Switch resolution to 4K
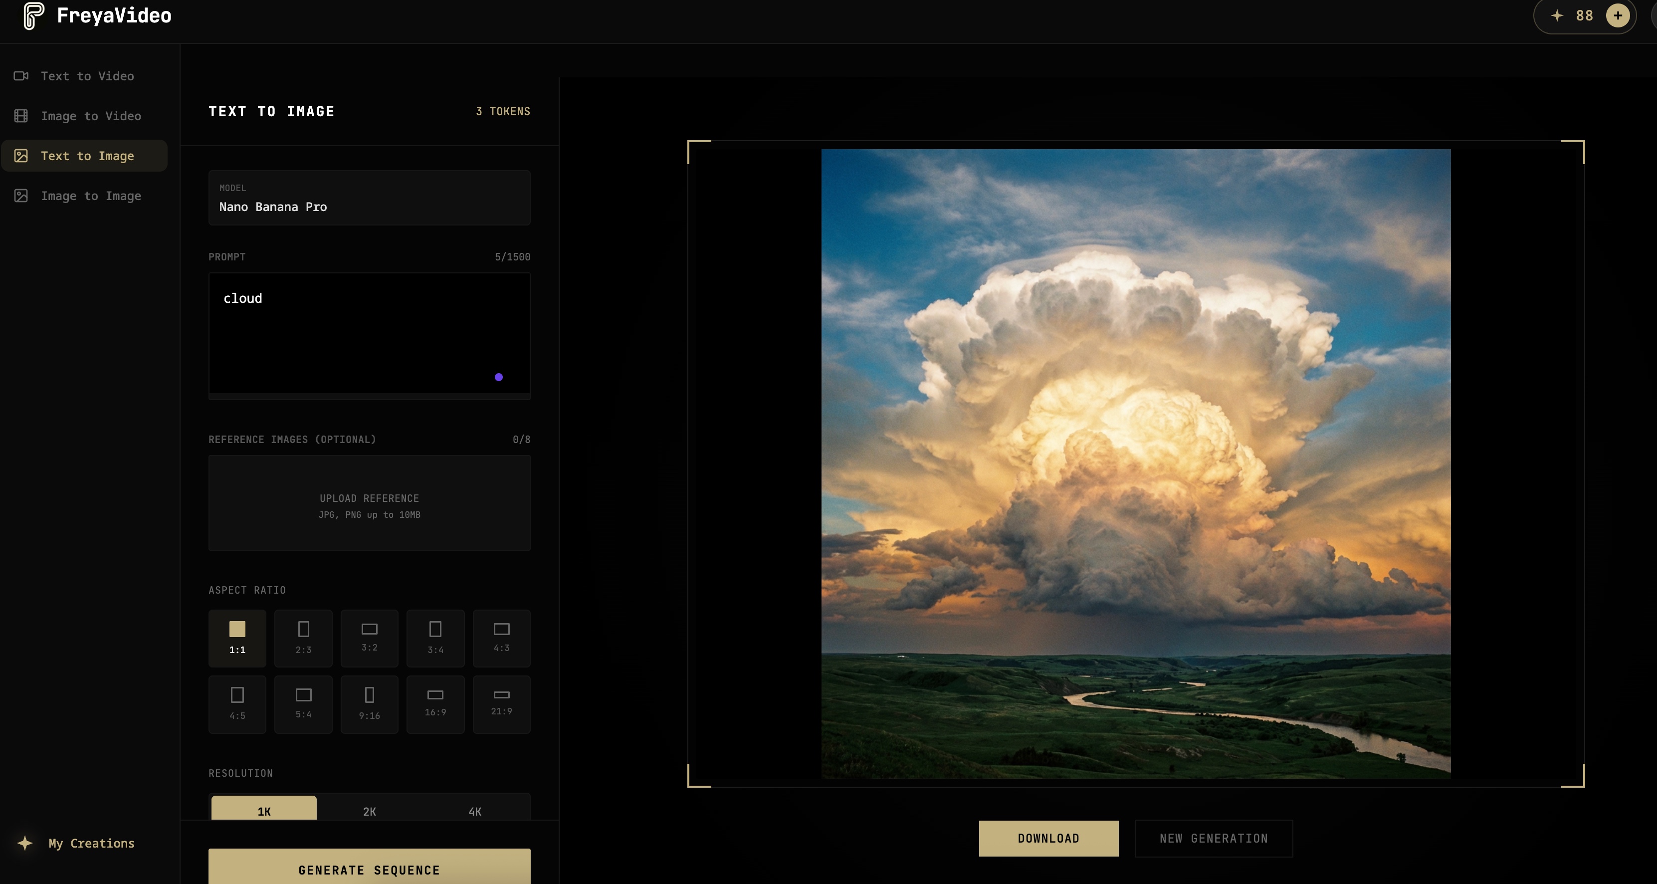This screenshot has width=1657, height=884. pyautogui.click(x=475, y=810)
